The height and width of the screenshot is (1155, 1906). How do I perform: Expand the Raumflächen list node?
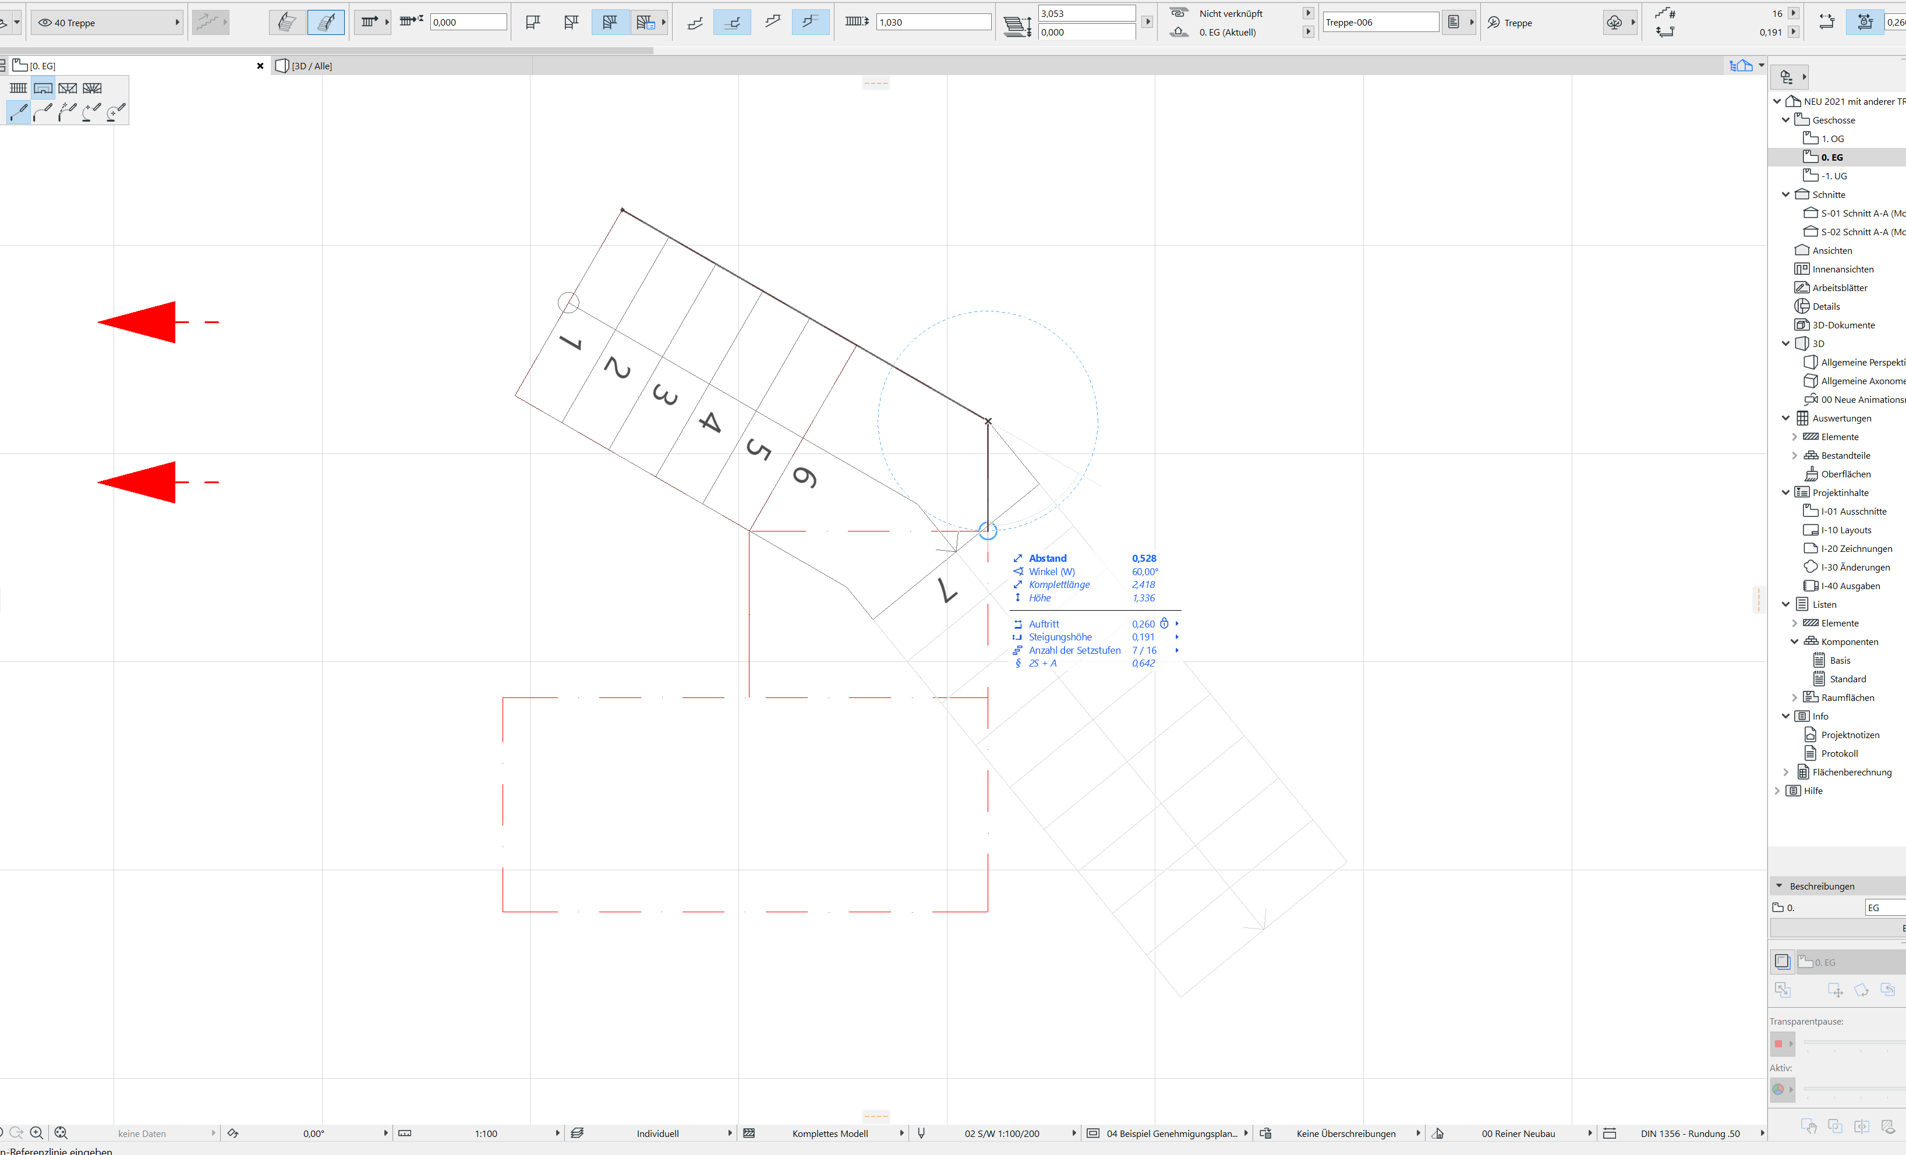tap(1795, 697)
